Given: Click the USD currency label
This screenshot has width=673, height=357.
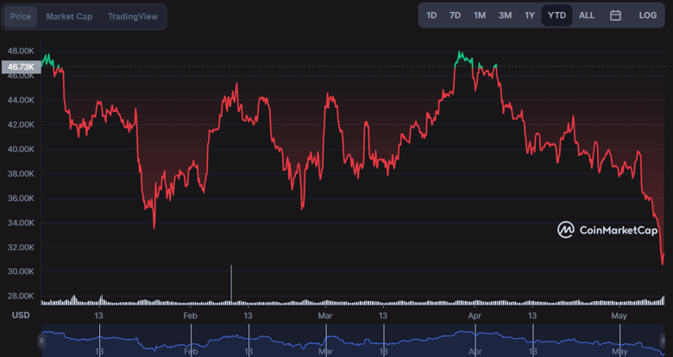Looking at the screenshot, I should (x=21, y=316).
